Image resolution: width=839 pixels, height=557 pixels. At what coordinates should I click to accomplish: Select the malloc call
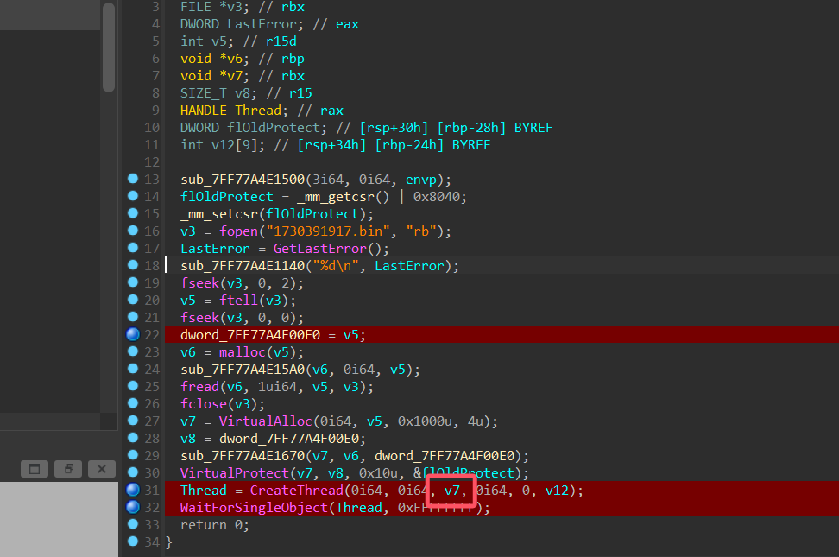pos(243,352)
